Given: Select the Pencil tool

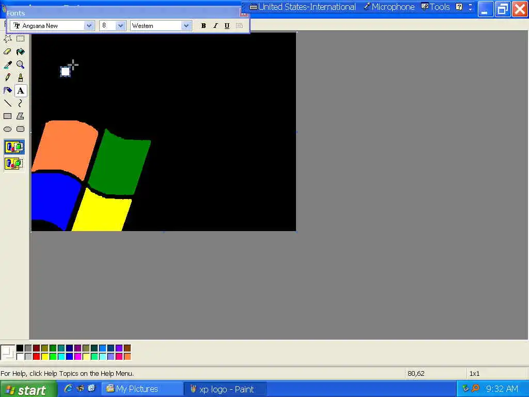Looking at the screenshot, I should [7, 78].
